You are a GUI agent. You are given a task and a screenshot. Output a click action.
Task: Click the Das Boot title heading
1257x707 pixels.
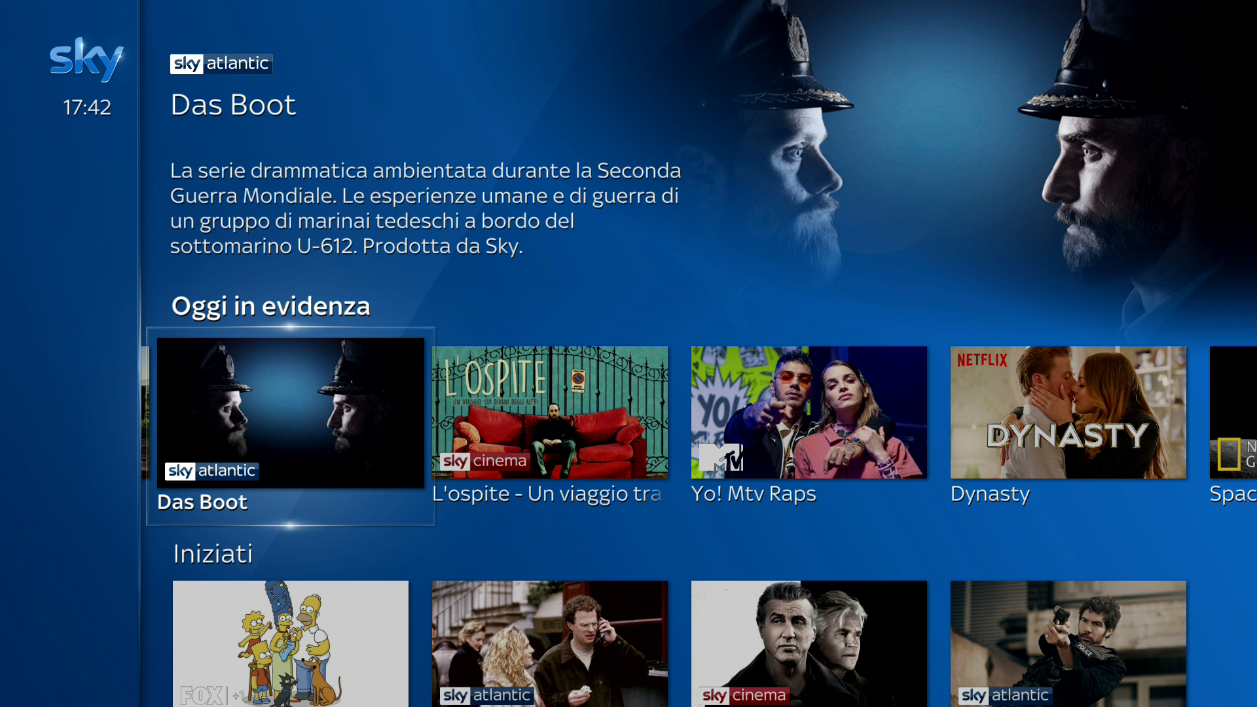tap(233, 105)
